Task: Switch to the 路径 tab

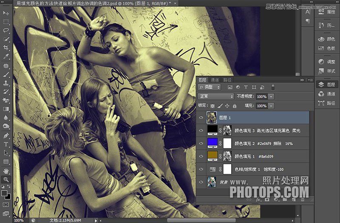Action: point(227,80)
